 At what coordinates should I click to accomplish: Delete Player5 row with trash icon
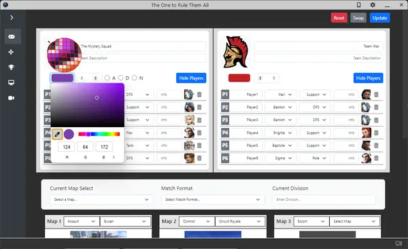376,146
